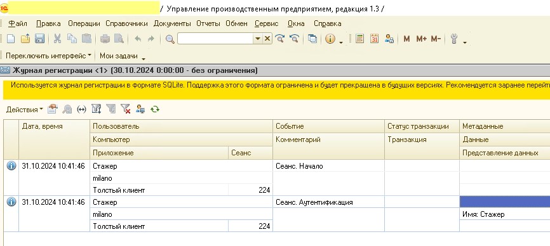This screenshot has width=550, height=246.
Task: Click the Find next icon
Action: (x=279, y=39)
